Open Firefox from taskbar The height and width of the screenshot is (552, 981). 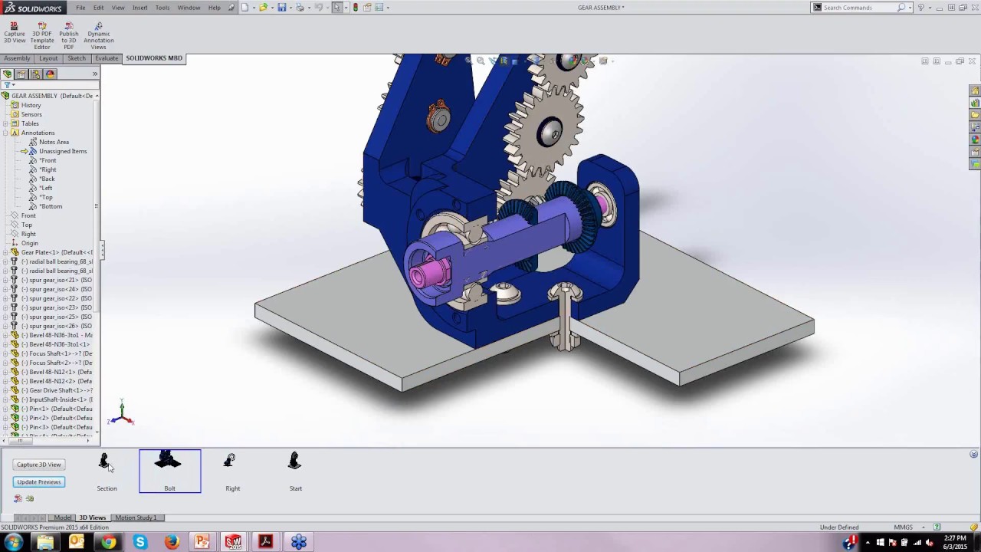click(x=172, y=542)
